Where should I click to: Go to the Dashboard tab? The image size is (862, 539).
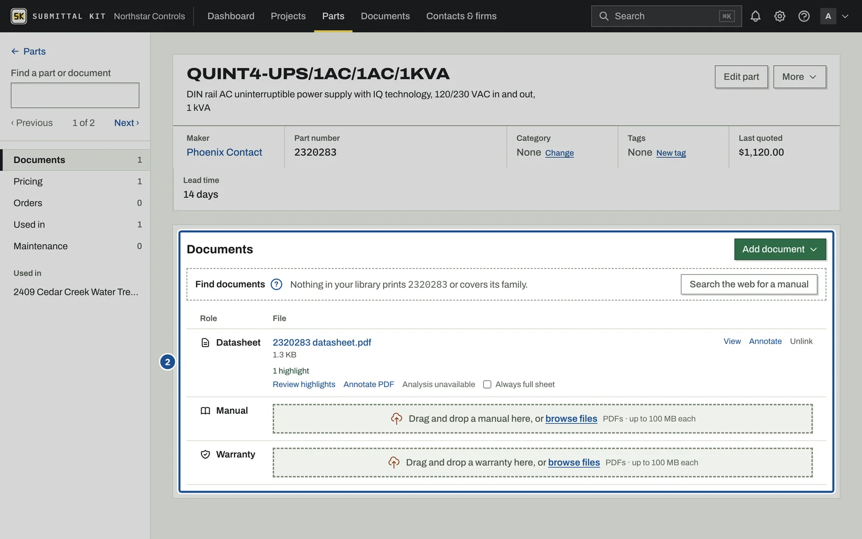pyautogui.click(x=231, y=16)
